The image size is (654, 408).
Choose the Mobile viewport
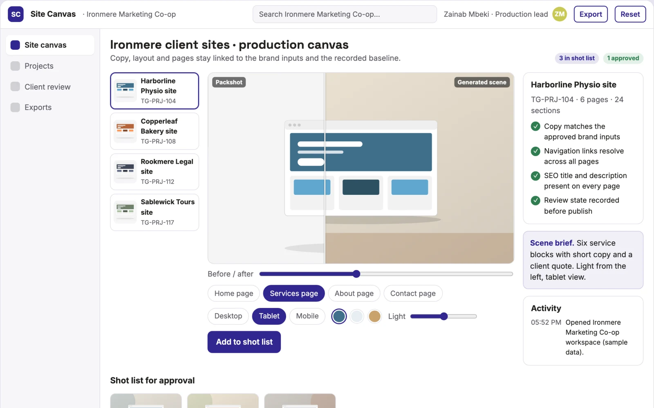coord(307,316)
